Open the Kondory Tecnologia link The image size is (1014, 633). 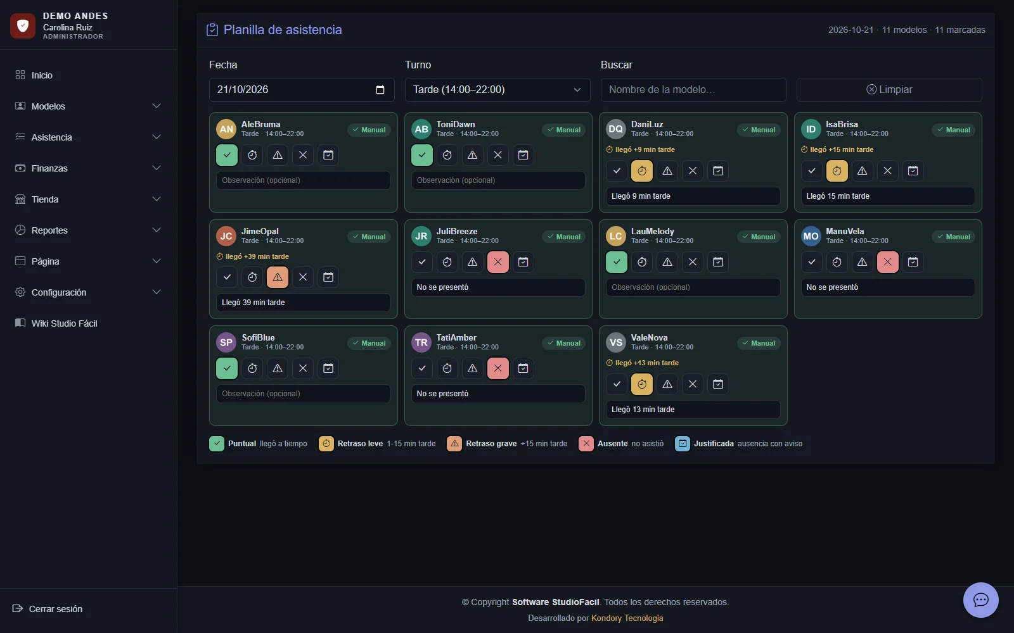(x=627, y=618)
